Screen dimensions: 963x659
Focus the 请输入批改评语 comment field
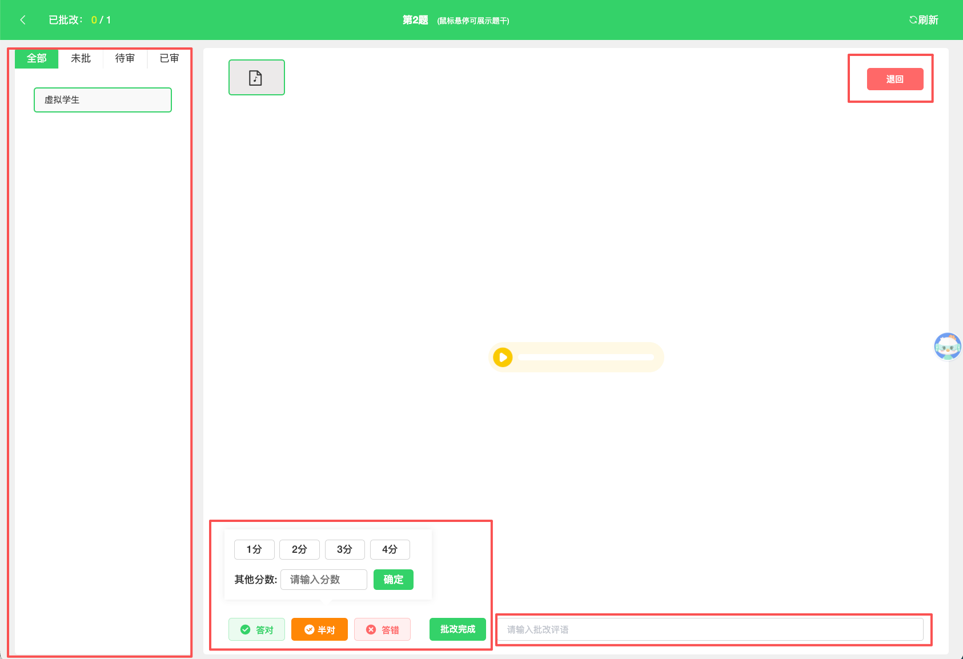pos(710,629)
